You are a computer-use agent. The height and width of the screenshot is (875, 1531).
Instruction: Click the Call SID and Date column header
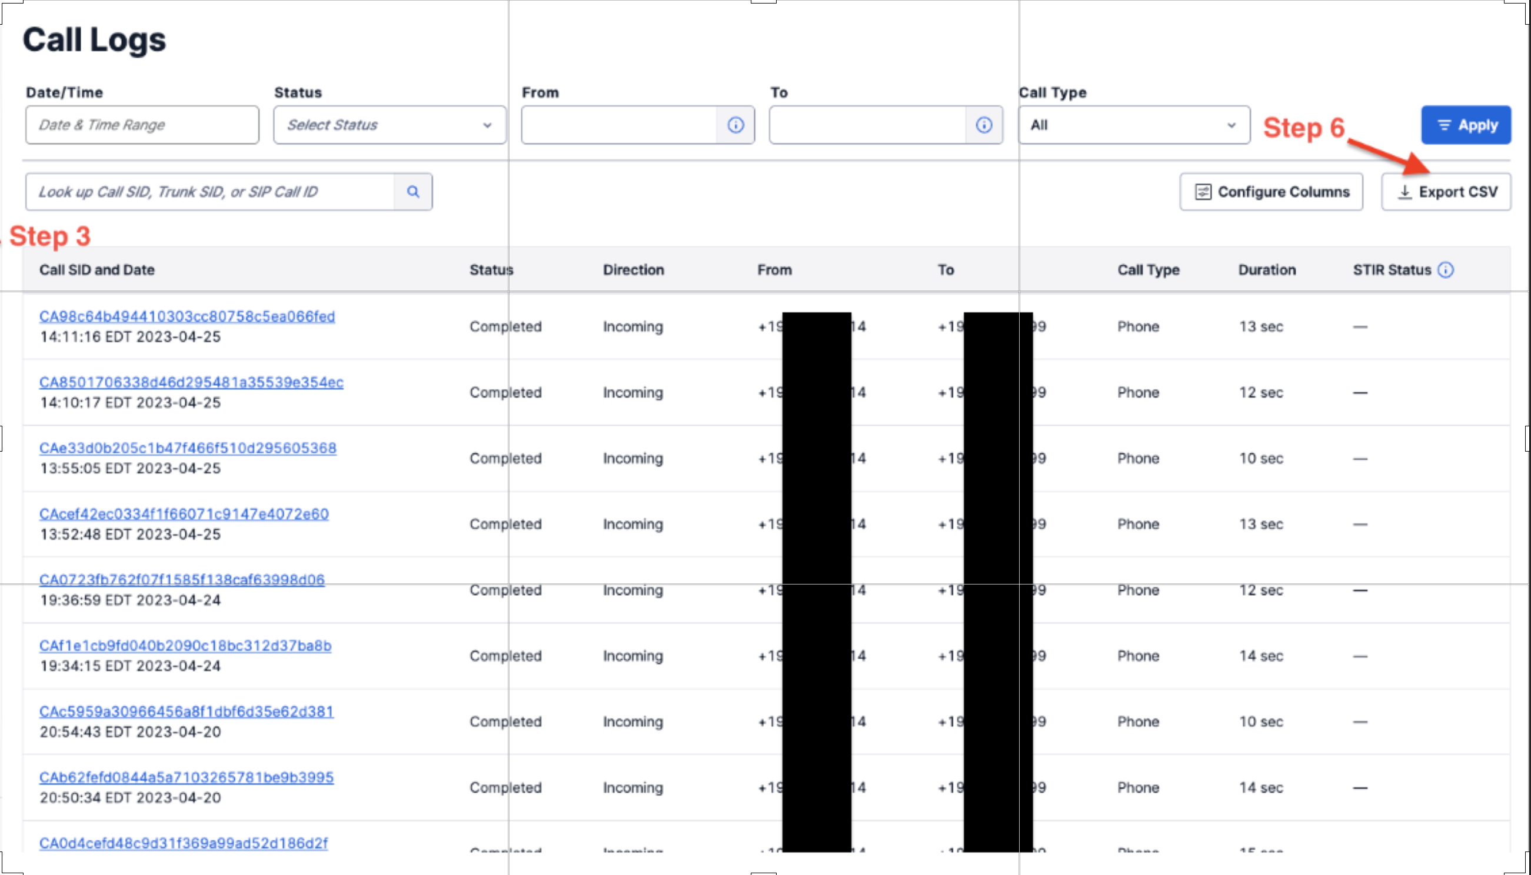(97, 270)
